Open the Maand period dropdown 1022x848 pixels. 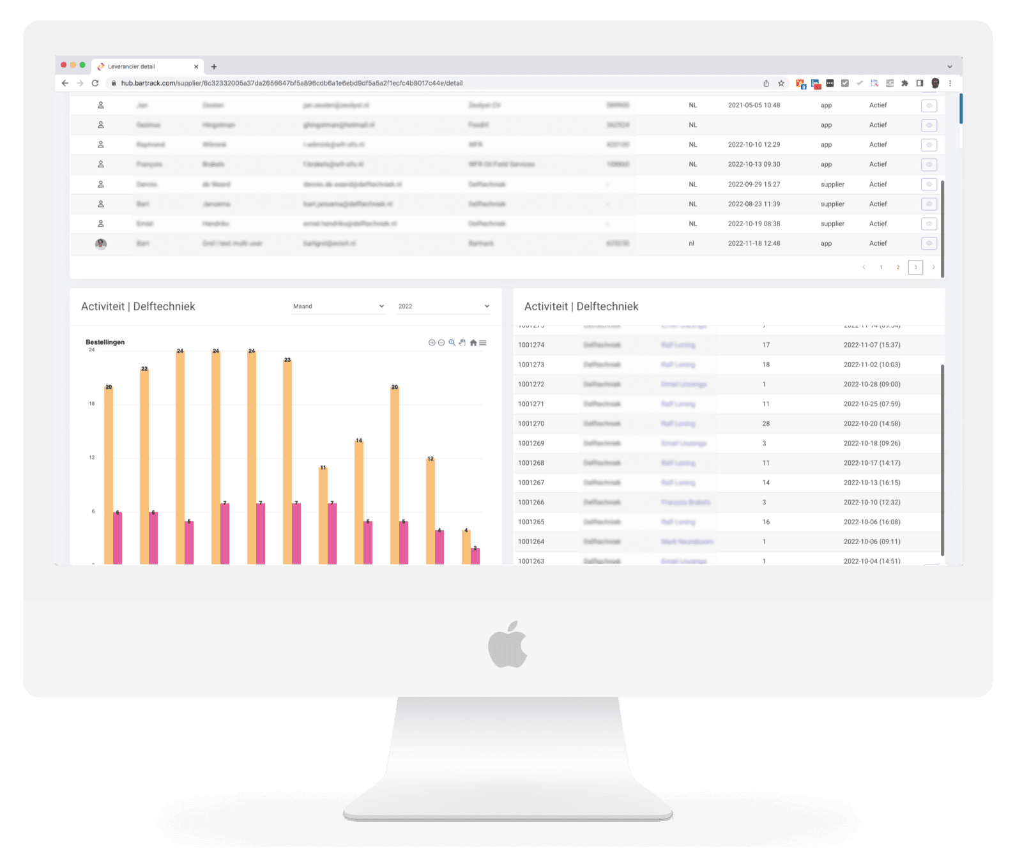tap(339, 307)
